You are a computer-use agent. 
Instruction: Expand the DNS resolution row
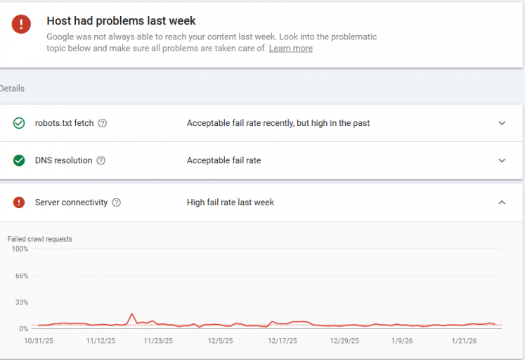click(502, 160)
